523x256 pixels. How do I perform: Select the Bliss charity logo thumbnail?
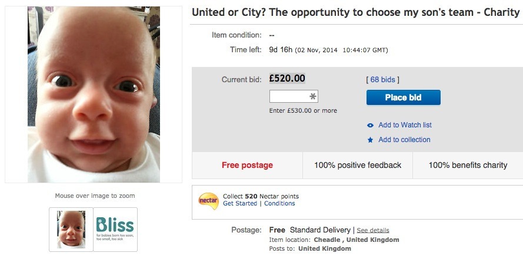(x=115, y=229)
